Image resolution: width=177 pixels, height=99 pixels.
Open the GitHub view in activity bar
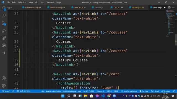click(4, 45)
